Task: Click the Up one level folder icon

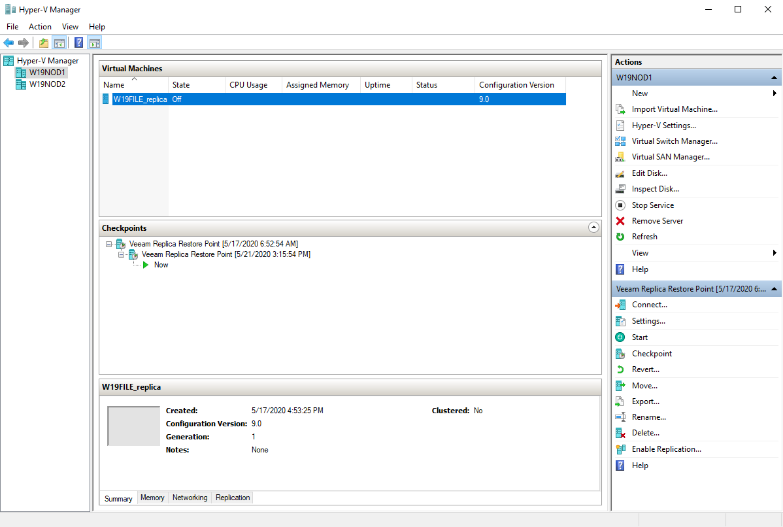Action: [44, 43]
